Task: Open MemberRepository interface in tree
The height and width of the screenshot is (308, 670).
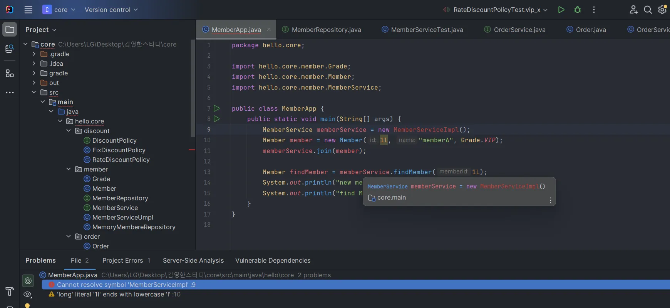Action: point(116,198)
